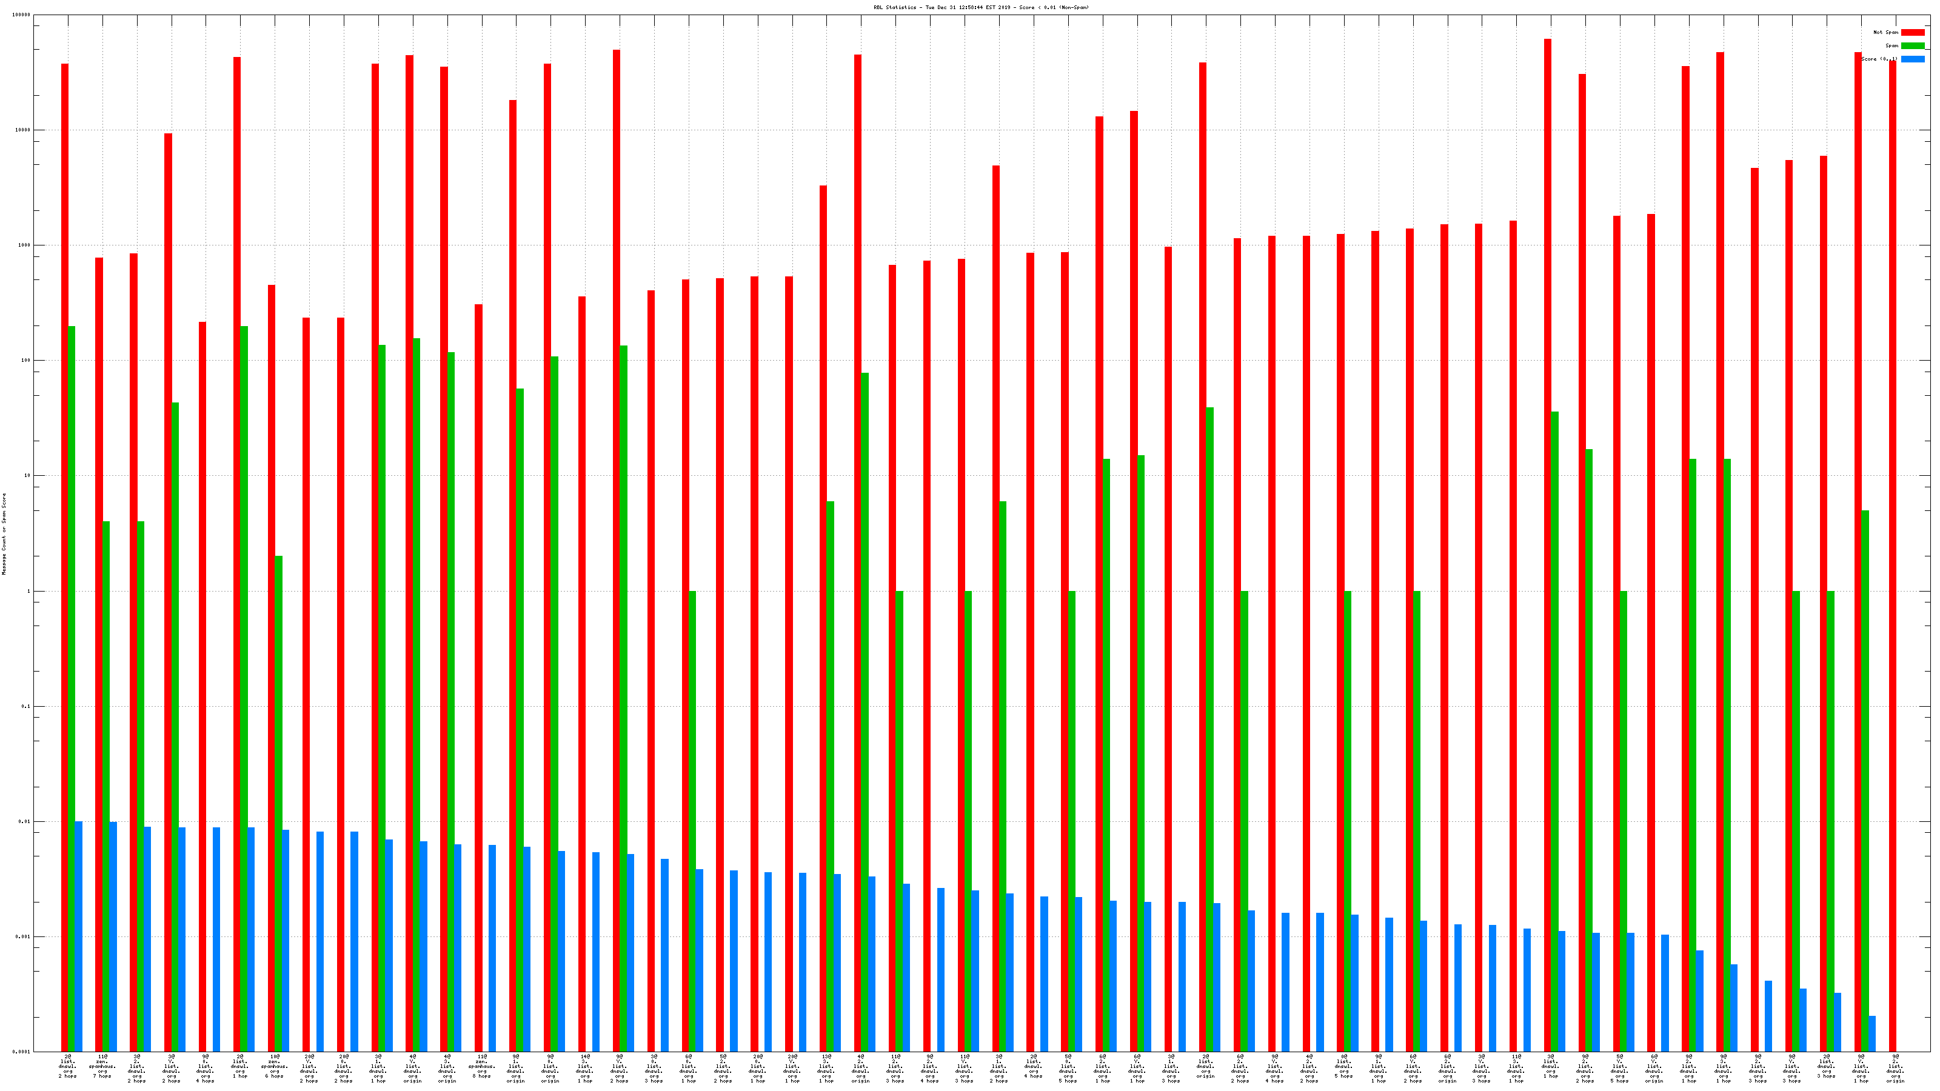Click the RBL Statistics chart title
Viewport: 1940px width, 1091px height.
(x=980, y=7)
